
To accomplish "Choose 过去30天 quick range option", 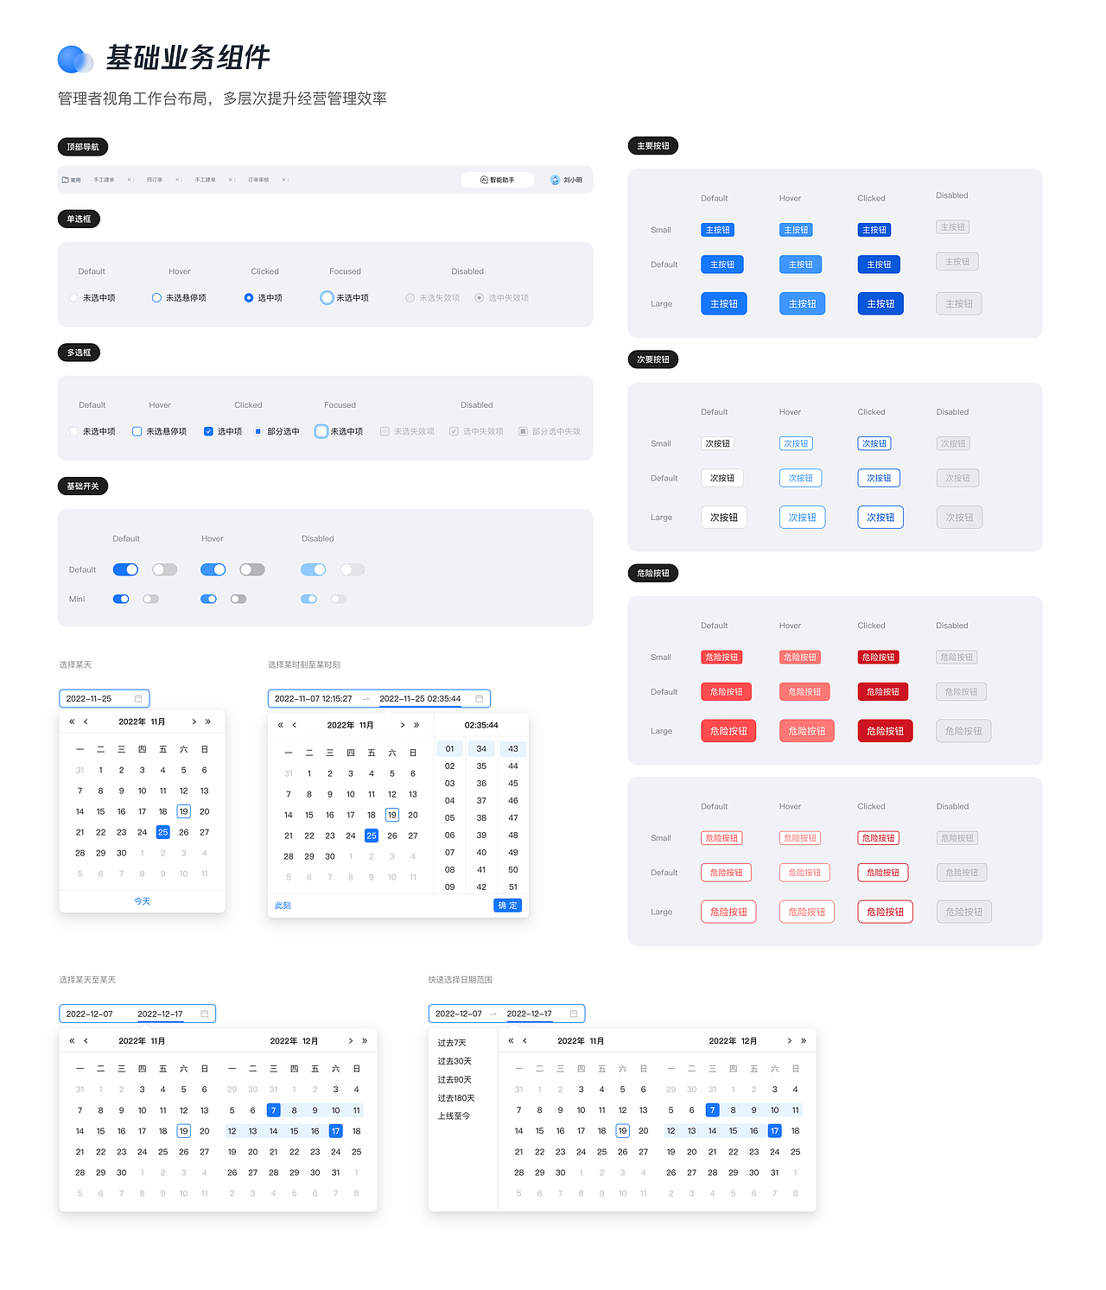I will (x=454, y=1061).
